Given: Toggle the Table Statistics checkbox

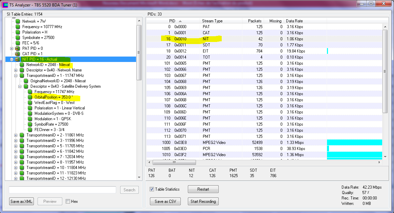Looking at the screenshot, I should click(x=152, y=189).
